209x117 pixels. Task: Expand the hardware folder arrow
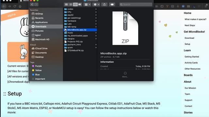pos(96,21)
